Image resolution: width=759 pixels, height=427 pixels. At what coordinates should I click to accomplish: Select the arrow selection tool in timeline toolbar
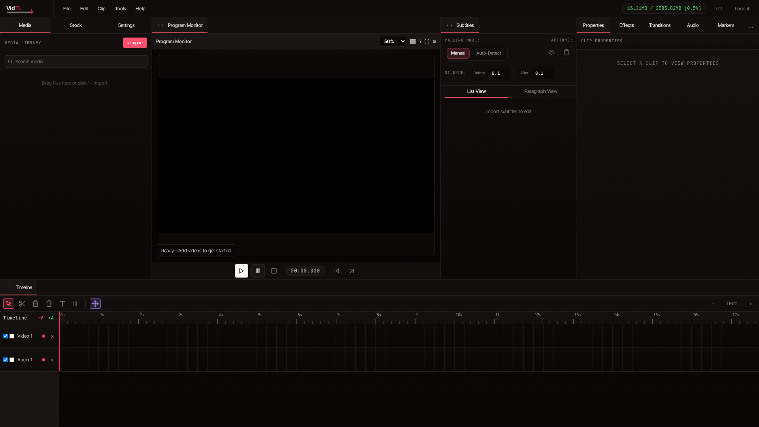click(x=9, y=304)
